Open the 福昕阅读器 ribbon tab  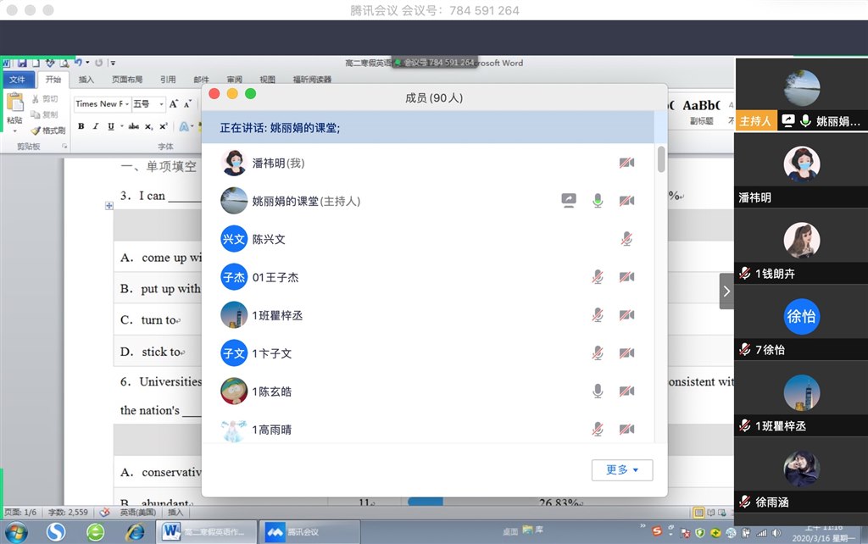click(x=312, y=79)
